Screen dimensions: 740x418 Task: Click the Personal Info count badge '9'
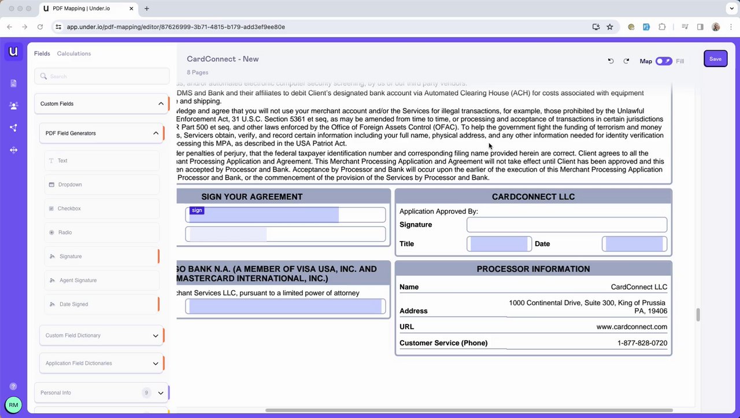coord(146,393)
